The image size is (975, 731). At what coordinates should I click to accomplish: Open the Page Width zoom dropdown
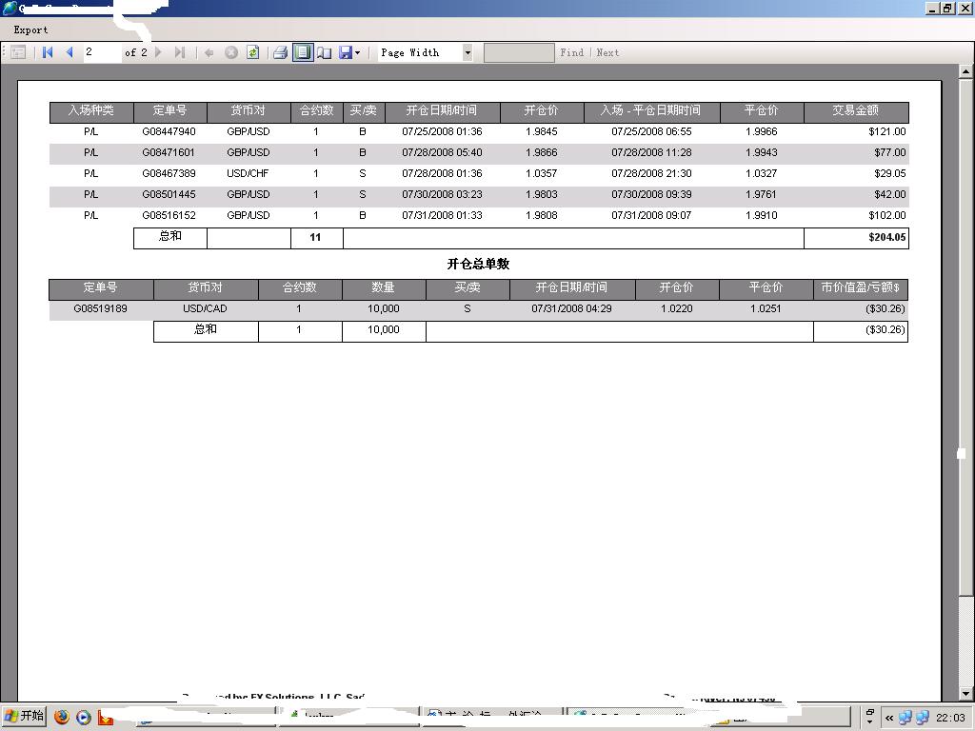click(467, 53)
